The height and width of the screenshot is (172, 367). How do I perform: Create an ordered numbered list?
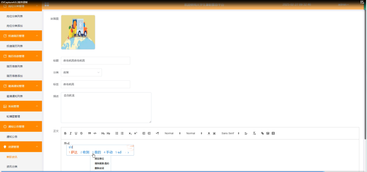(117, 133)
